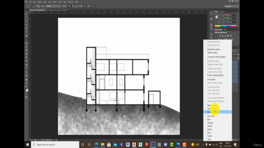This screenshot has height=148, width=264.
Task: Toggle Quick Mask mode icon
Action: (x=26, y=94)
